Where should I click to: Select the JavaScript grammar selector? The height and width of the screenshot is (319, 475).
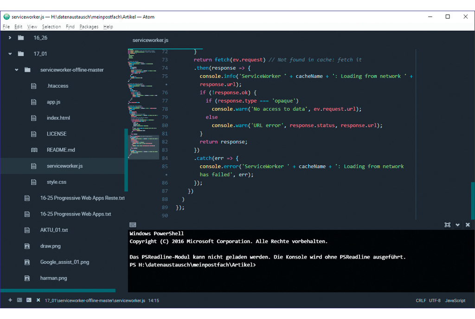coord(455,301)
